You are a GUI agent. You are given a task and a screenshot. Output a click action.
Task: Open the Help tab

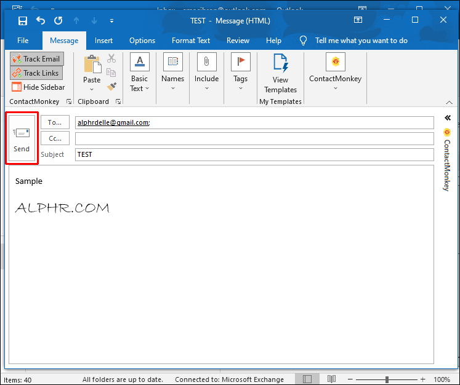tap(273, 41)
